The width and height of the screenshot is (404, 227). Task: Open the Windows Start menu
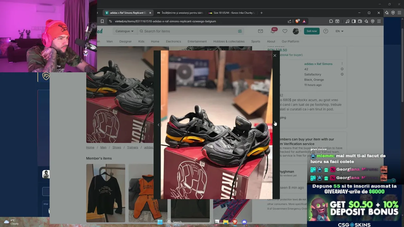[160, 222]
